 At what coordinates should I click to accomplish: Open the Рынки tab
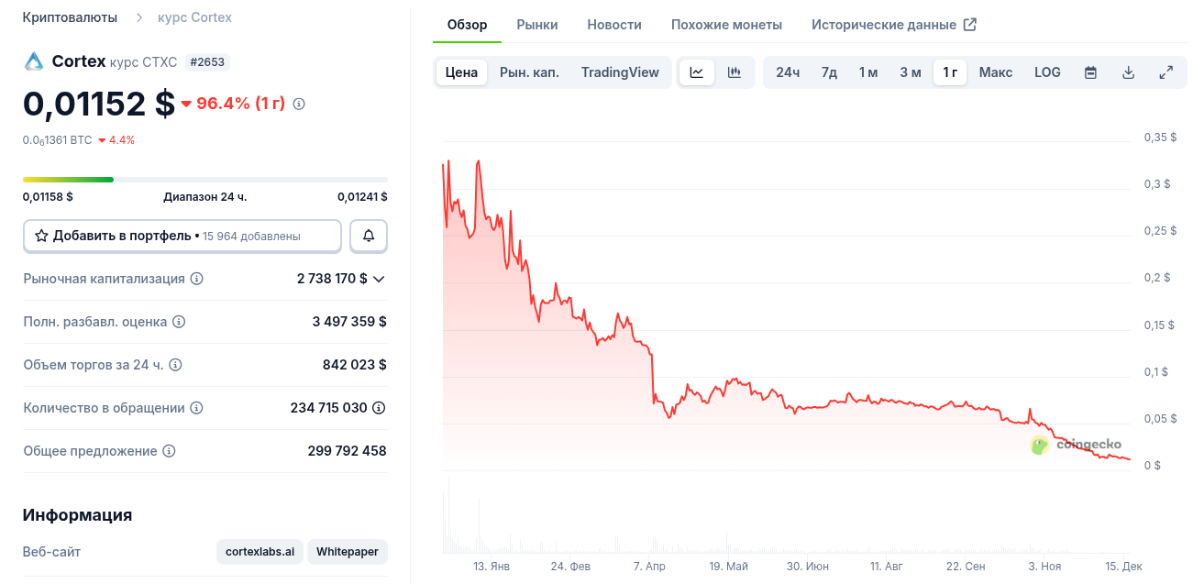pyautogui.click(x=537, y=25)
